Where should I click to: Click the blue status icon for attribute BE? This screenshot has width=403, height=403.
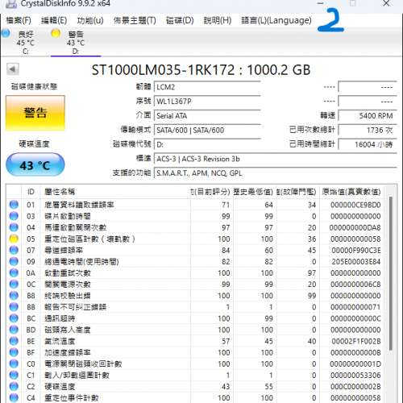click(14, 341)
